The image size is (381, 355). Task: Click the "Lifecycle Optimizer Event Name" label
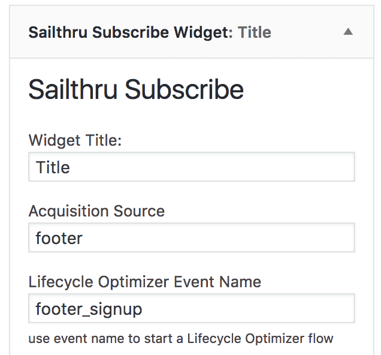point(145,282)
